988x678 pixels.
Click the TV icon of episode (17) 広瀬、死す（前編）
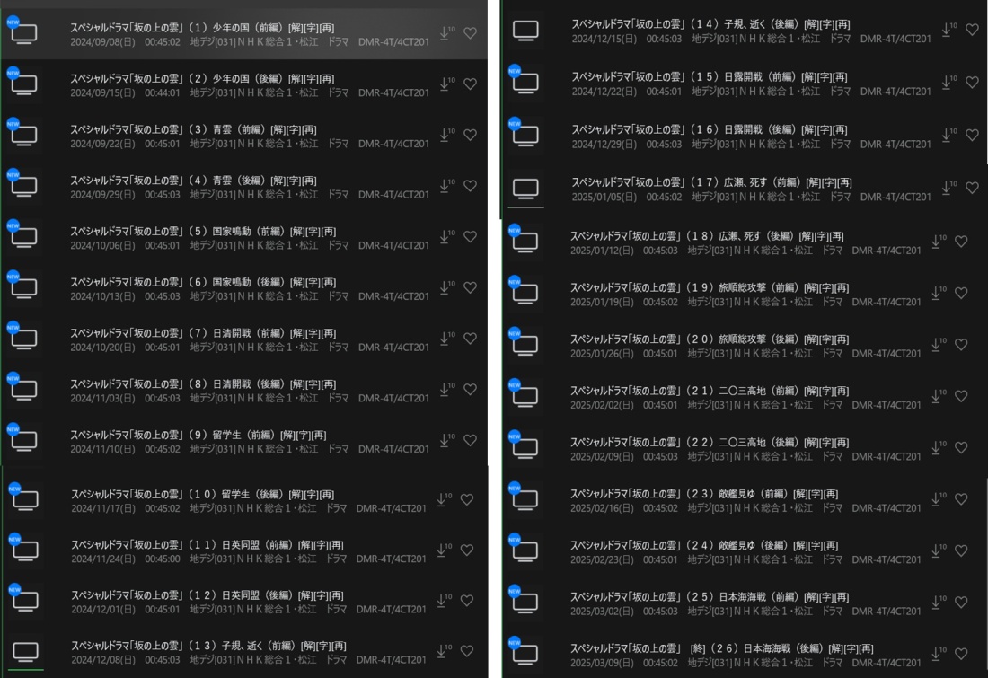525,188
